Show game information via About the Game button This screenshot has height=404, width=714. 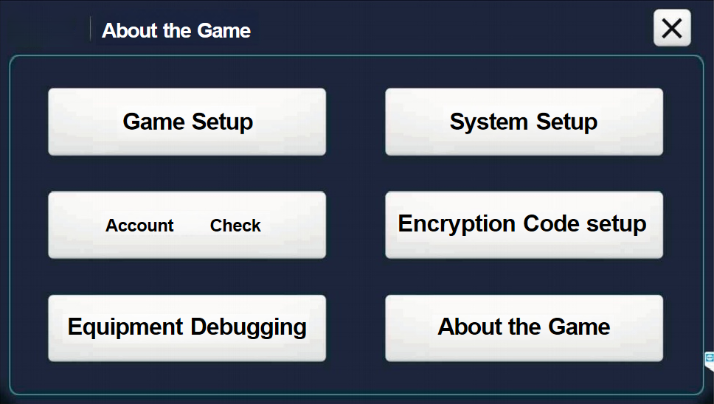(524, 328)
